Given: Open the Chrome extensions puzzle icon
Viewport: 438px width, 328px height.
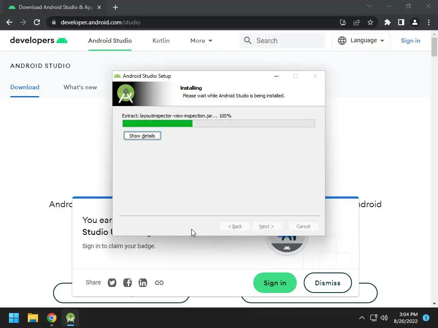Looking at the screenshot, I should [387, 22].
